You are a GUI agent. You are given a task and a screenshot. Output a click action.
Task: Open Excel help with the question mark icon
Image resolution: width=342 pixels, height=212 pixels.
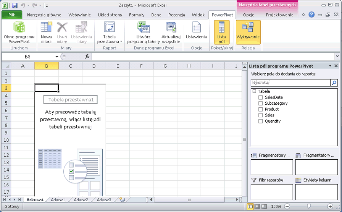click(311, 15)
